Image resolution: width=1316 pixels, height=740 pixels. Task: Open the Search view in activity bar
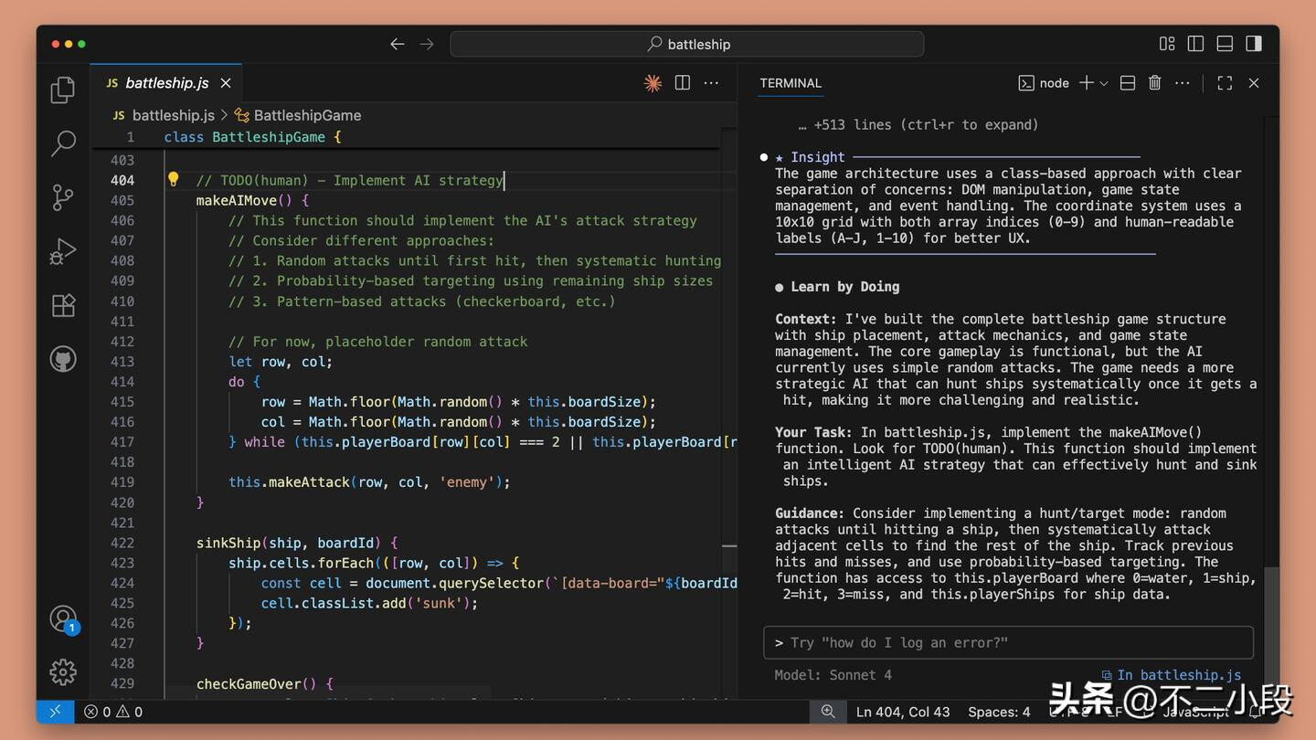tap(63, 143)
